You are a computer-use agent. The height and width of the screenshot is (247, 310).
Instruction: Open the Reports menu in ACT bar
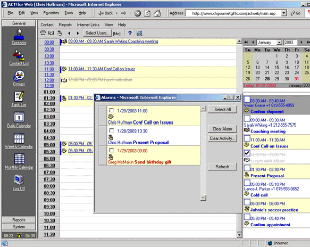65,24
